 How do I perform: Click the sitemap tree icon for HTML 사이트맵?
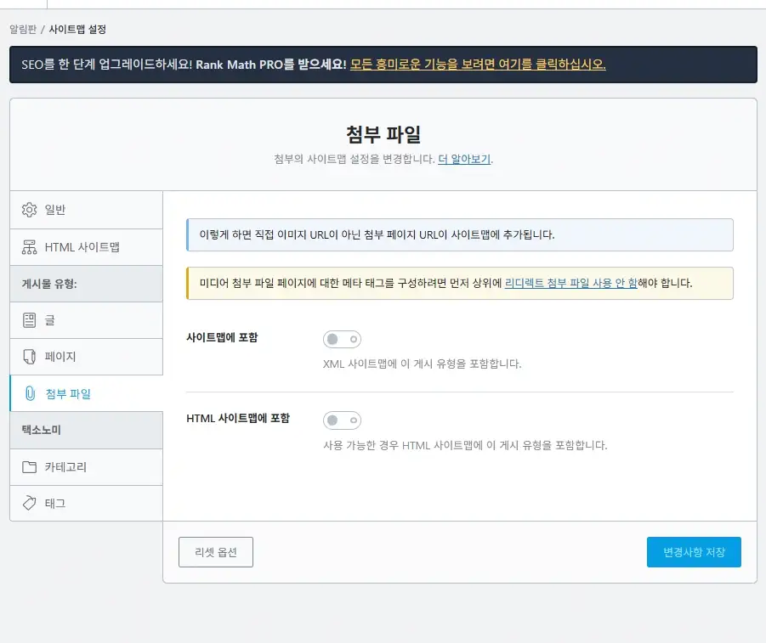click(x=30, y=247)
